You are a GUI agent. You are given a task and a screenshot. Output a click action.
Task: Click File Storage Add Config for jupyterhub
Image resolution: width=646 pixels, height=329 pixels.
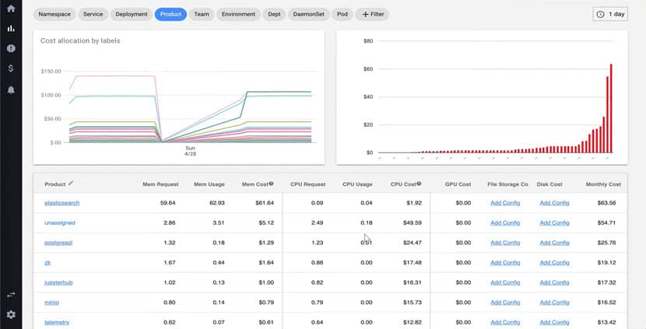point(505,282)
